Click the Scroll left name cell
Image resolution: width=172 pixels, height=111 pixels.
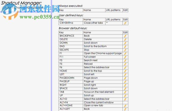103,74
